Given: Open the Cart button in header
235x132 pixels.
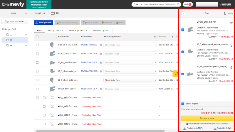Looking at the screenshot, I should coord(188,4).
